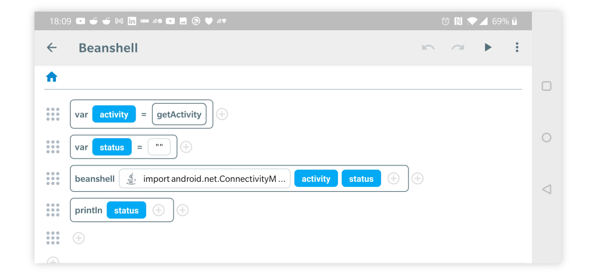Go to home breadcrumb icon
The height and width of the screenshot is (275, 596).
tap(52, 77)
